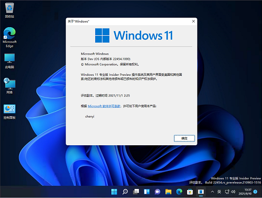Open Microsoft Edge desktop shortcut
The height and width of the screenshot is (198, 262).
pyautogui.click(x=10, y=38)
